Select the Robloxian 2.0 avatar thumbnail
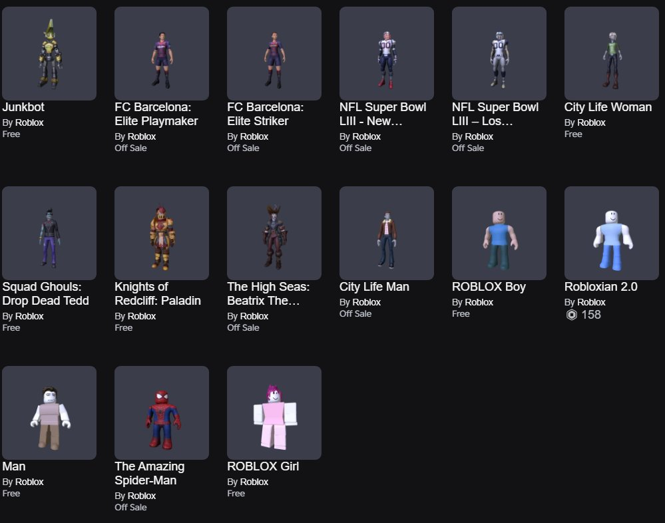Image resolution: width=665 pixels, height=523 pixels. pyautogui.click(x=611, y=233)
